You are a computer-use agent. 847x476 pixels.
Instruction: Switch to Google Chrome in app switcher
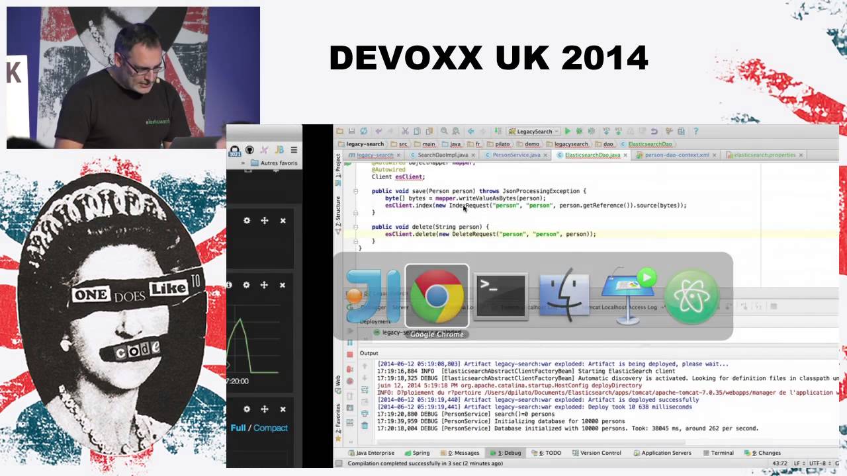(437, 296)
